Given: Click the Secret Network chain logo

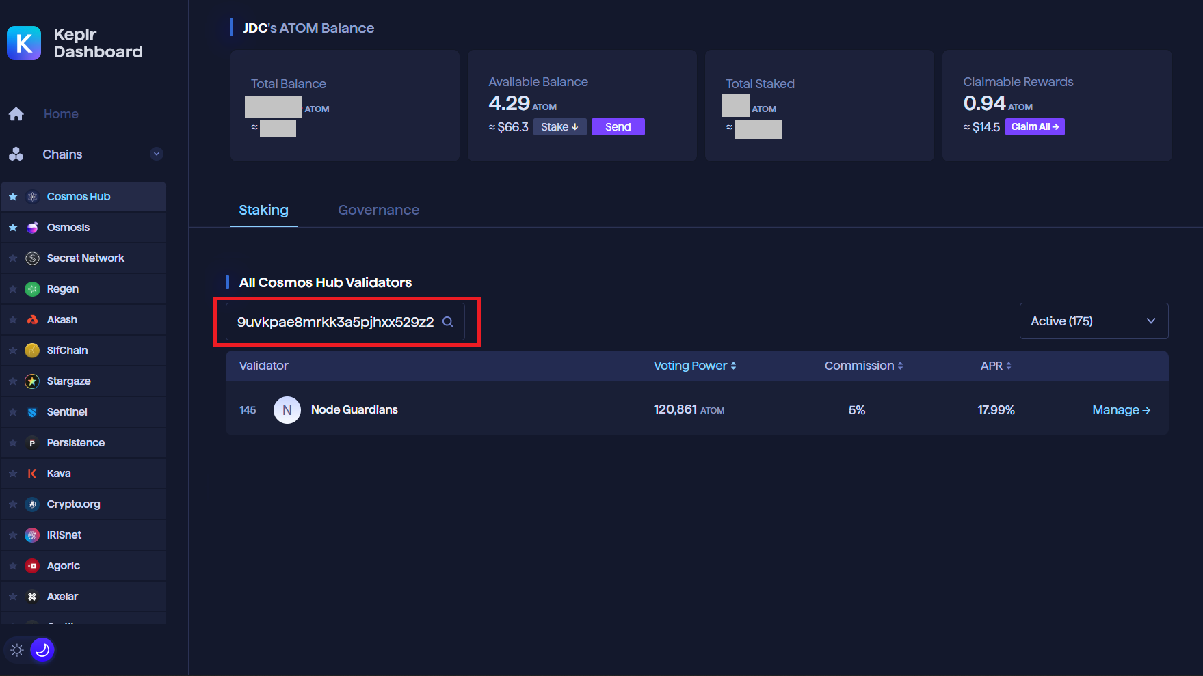Looking at the screenshot, I should 32,258.
